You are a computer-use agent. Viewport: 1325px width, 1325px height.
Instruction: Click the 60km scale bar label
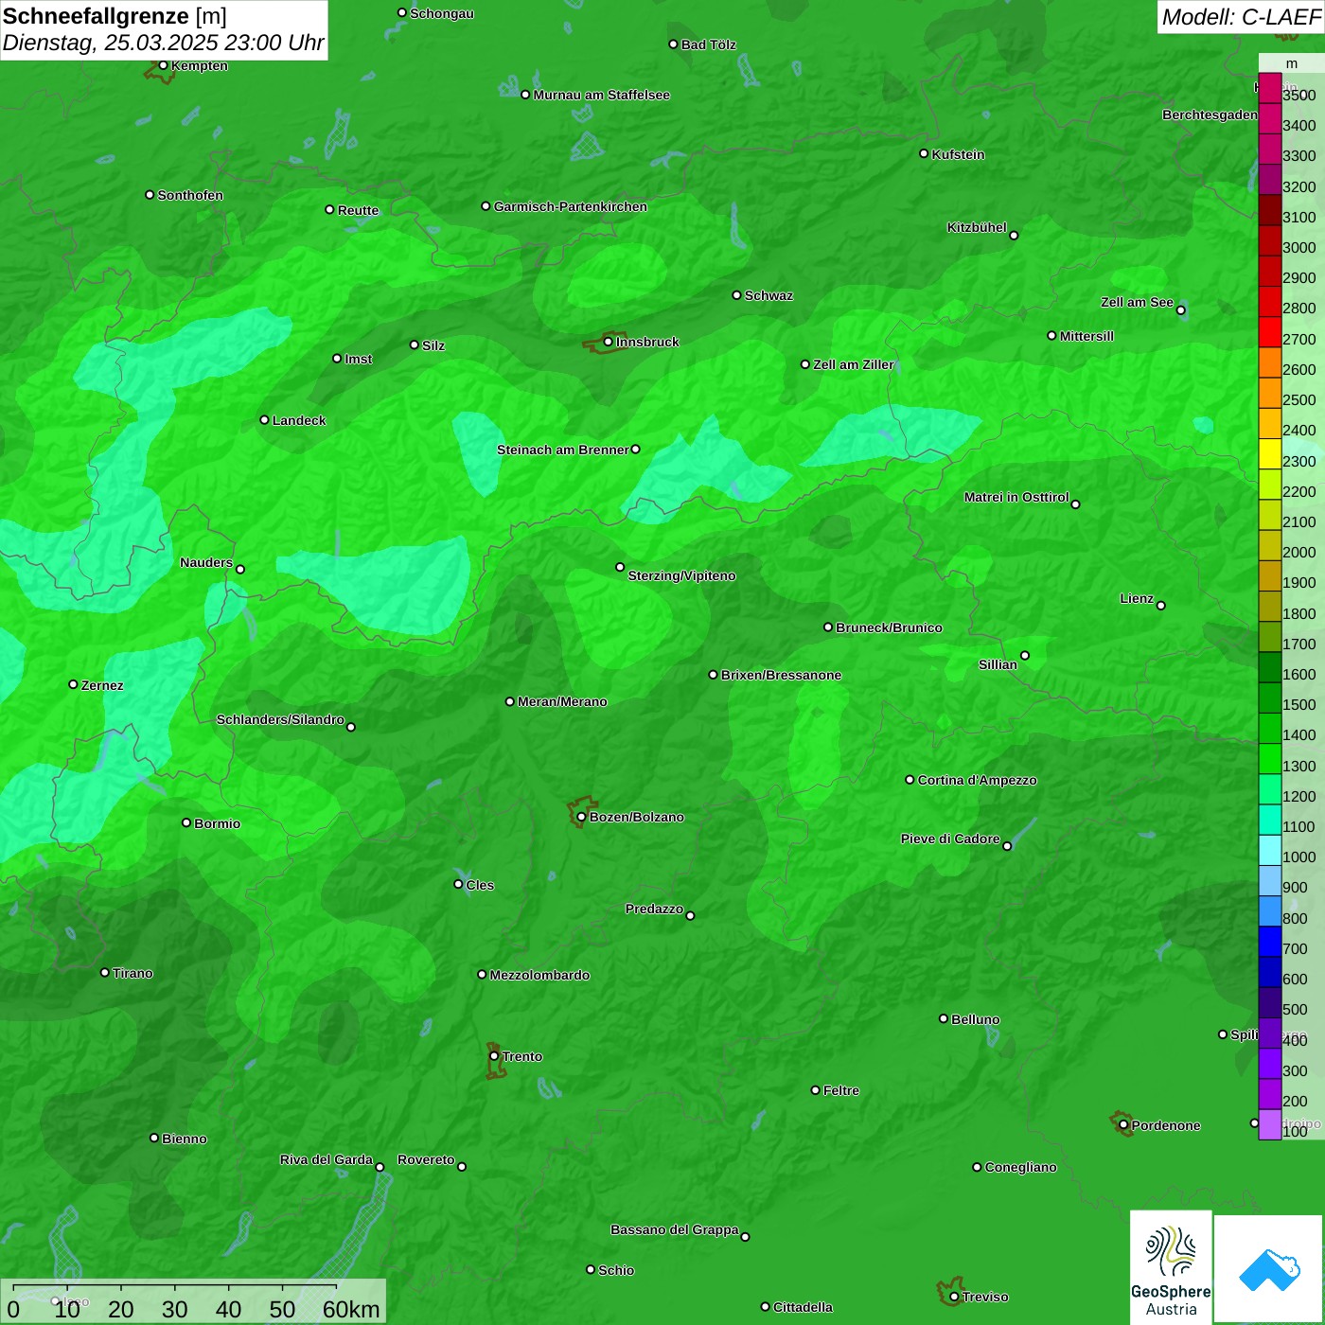(x=351, y=1309)
